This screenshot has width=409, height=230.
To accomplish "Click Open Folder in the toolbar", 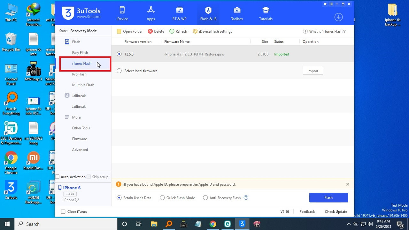I will point(130,31).
